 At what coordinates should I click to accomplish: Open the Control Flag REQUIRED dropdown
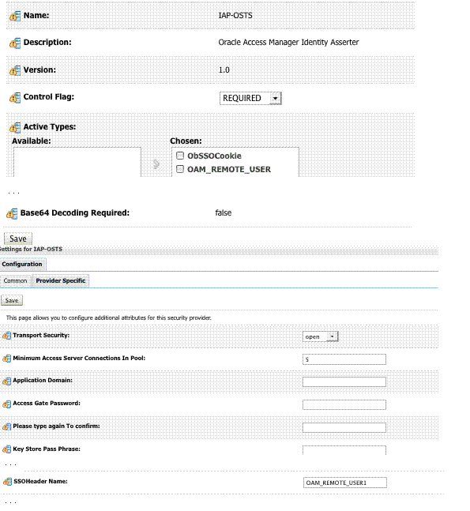point(250,98)
